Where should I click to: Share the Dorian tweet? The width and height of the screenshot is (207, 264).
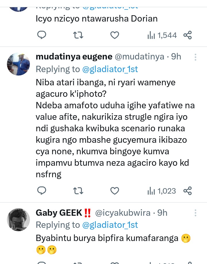click(x=187, y=35)
